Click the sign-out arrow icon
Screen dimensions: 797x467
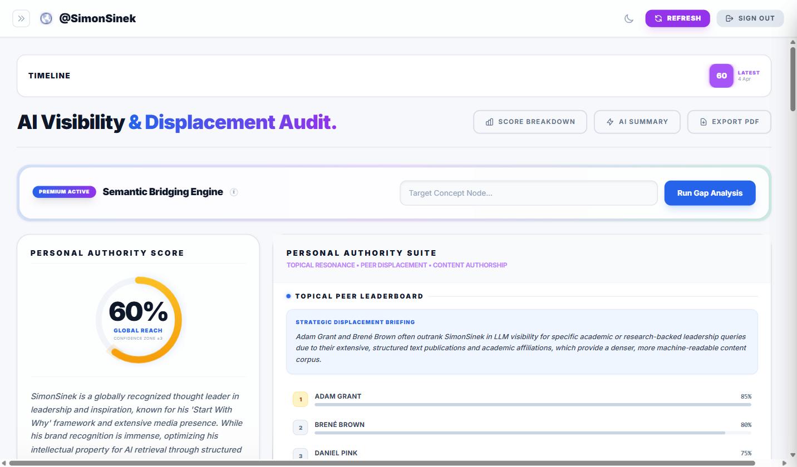pos(730,18)
